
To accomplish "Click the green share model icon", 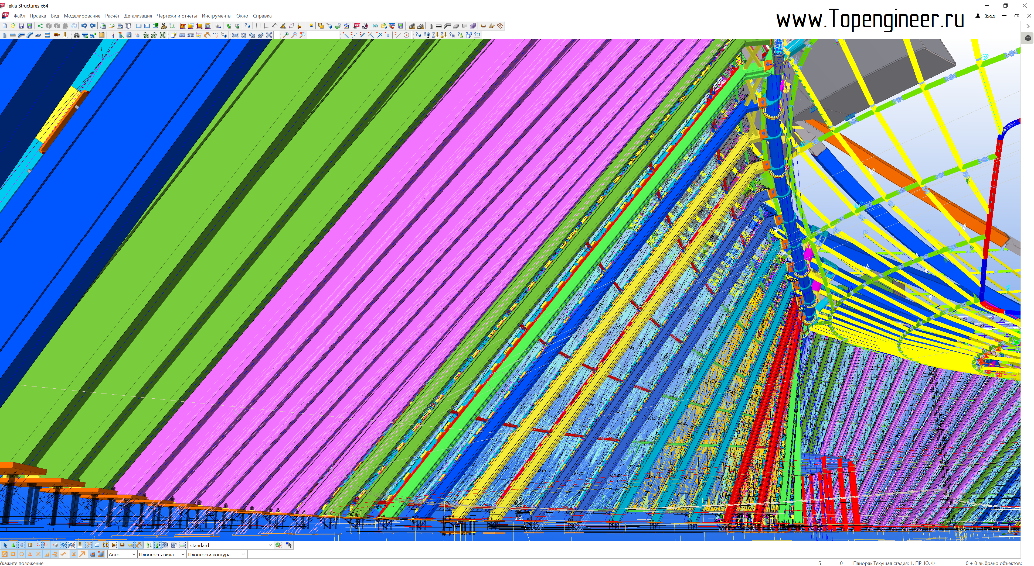I will [x=40, y=26].
